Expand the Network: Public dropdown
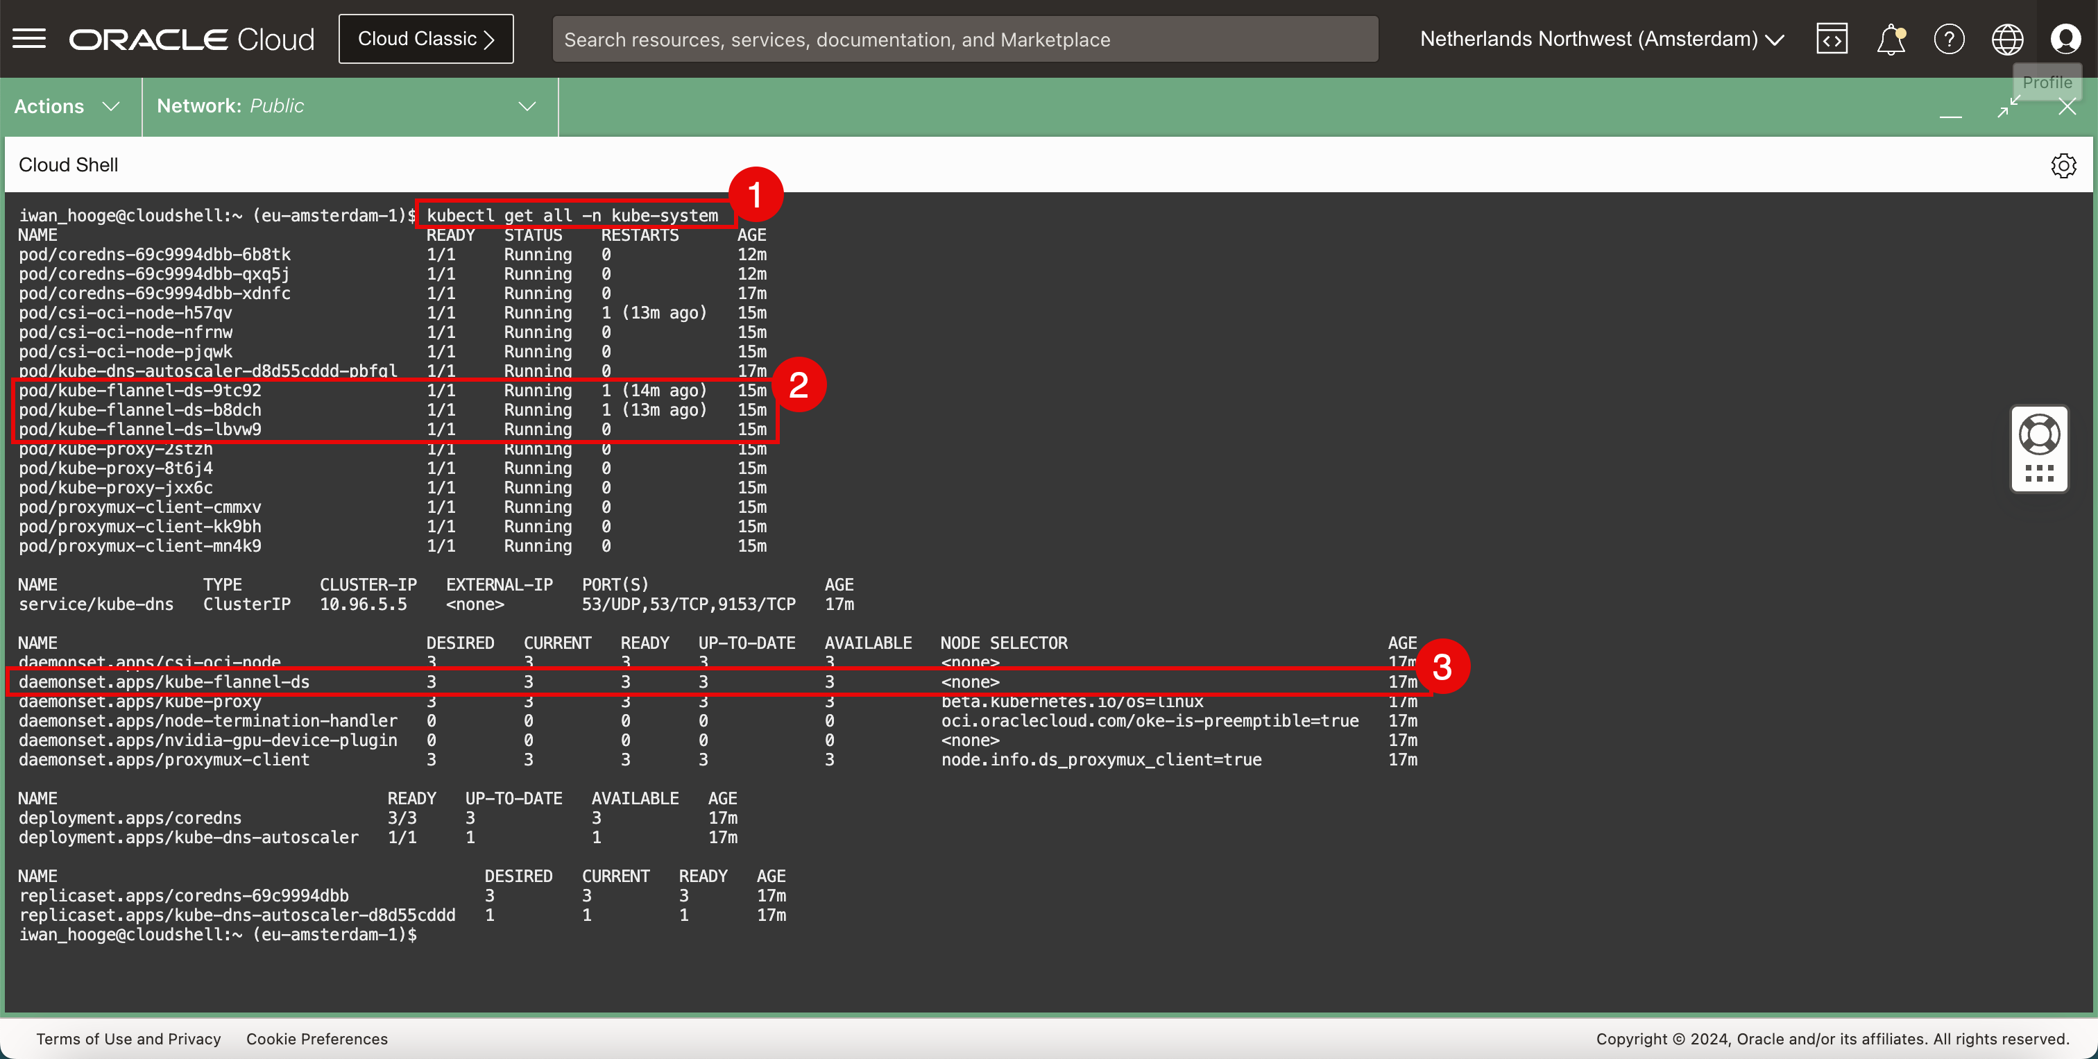Viewport: 2098px width, 1059px height. 346,107
